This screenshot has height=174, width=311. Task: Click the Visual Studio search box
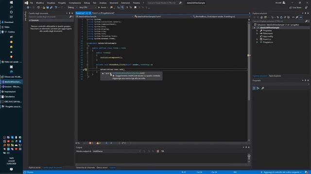tap(164, 3)
